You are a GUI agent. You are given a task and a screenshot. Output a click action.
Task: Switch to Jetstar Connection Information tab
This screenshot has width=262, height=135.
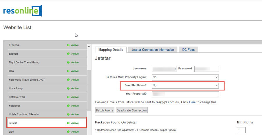click(153, 50)
